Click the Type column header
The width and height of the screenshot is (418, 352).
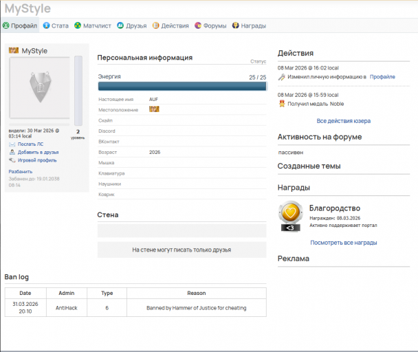click(x=107, y=293)
